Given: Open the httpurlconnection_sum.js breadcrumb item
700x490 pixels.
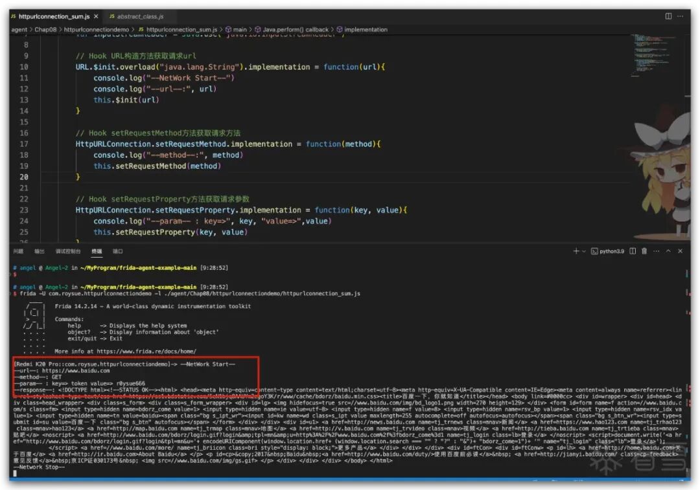Looking at the screenshot, I should pyautogui.click(x=178, y=29).
